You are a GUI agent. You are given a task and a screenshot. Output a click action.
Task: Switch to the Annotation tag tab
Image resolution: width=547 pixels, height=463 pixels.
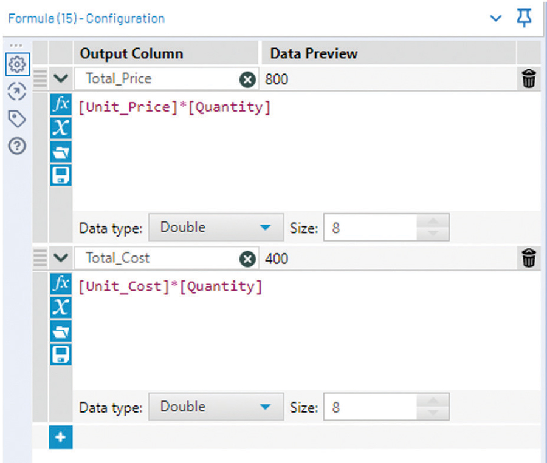(18, 120)
